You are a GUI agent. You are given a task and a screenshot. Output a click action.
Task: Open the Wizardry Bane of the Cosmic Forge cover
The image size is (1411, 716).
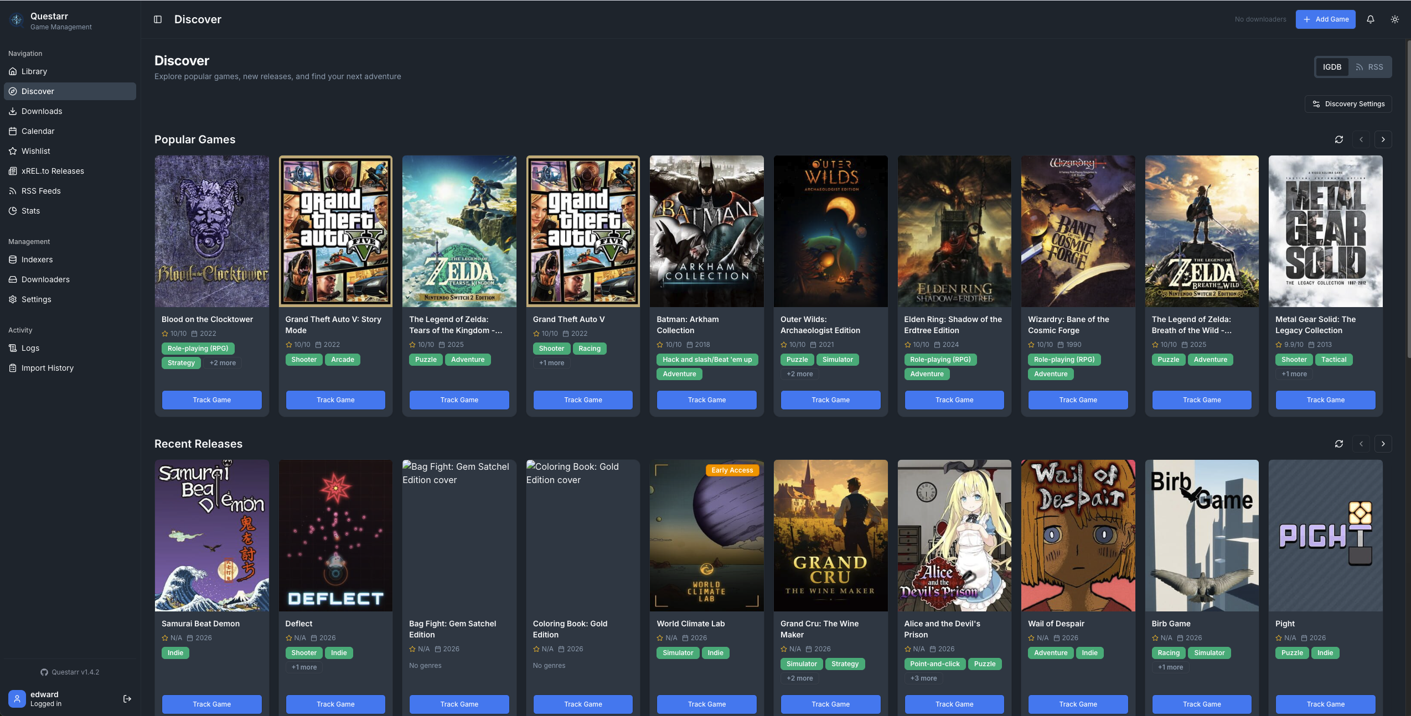(1078, 231)
